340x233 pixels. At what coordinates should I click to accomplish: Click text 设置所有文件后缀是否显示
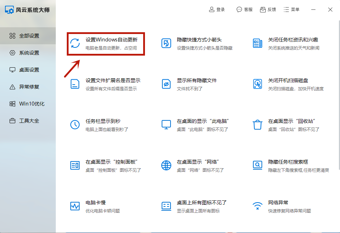click(111, 89)
